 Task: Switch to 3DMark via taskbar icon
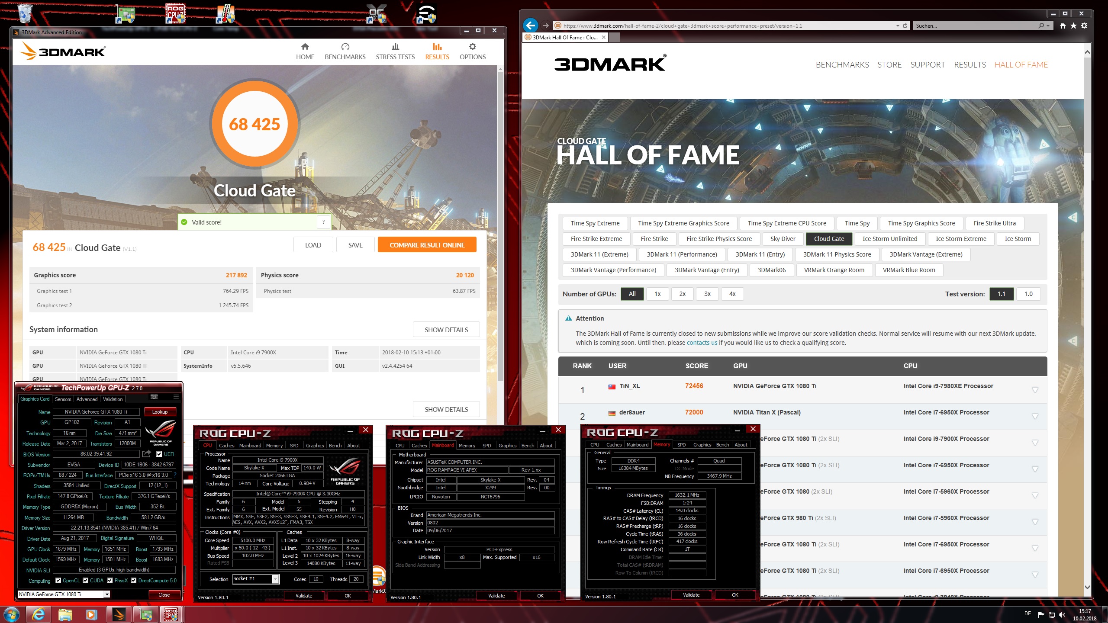click(x=118, y=614)
